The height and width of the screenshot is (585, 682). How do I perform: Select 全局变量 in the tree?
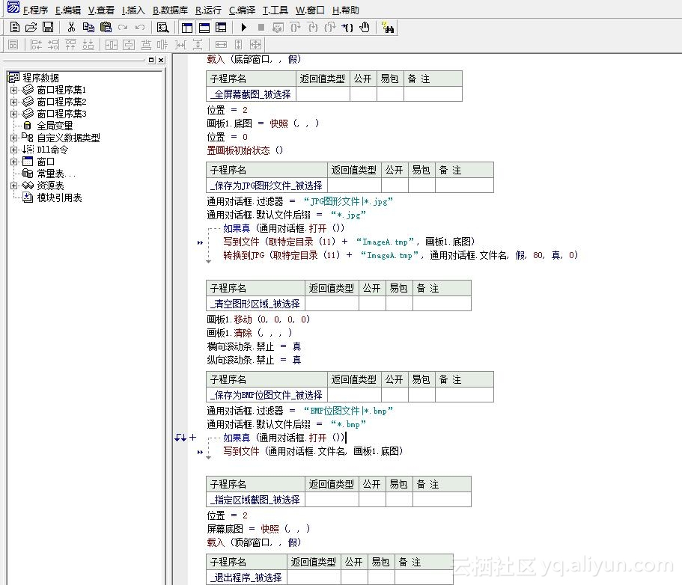pos(55,126)
